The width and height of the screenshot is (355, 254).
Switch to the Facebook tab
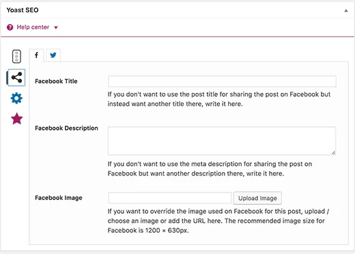[36, 55]
